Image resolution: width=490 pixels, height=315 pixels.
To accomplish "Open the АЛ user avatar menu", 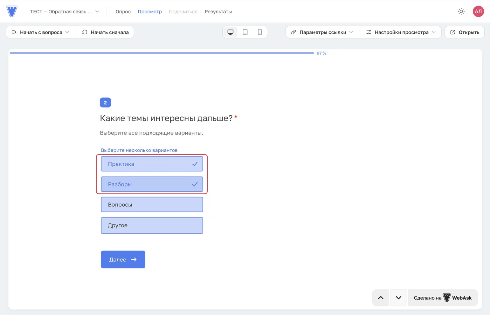I will 478,12.
